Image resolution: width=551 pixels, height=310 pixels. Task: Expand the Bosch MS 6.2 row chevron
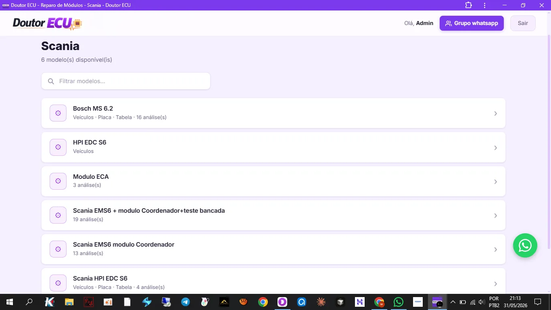[x=495, y=113]
